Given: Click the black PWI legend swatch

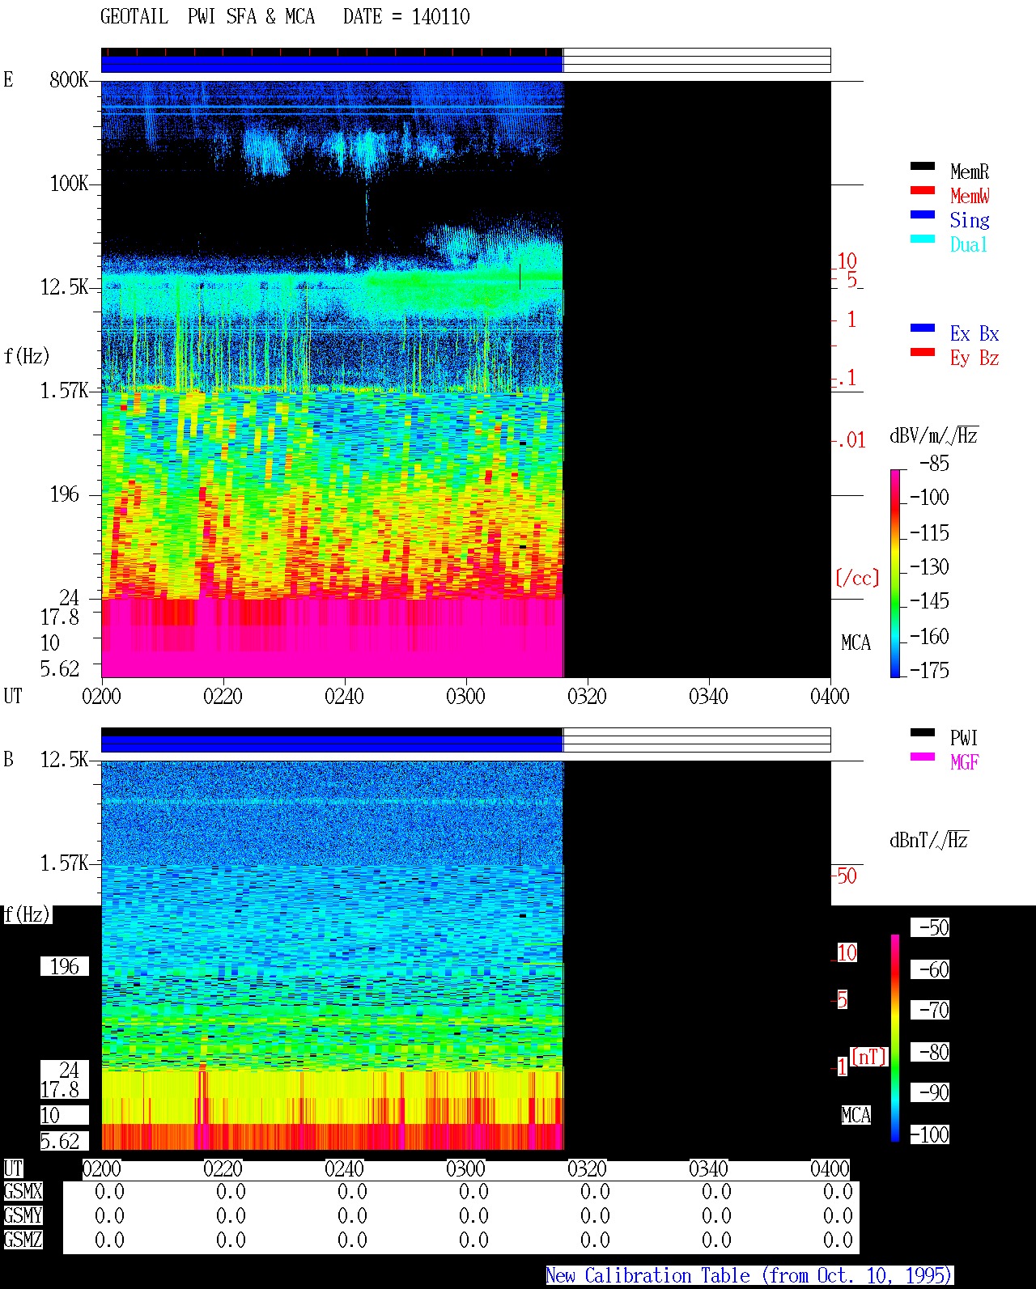Looking at the screenshot, I should pyautogui.click(x=923, y=732).
